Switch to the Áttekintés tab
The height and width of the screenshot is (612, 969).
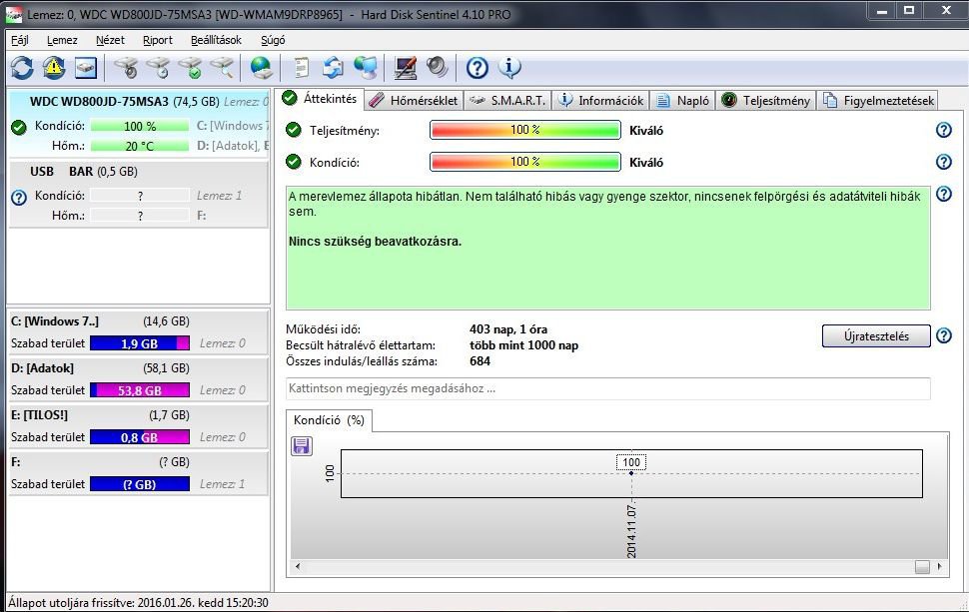(319, 99)
